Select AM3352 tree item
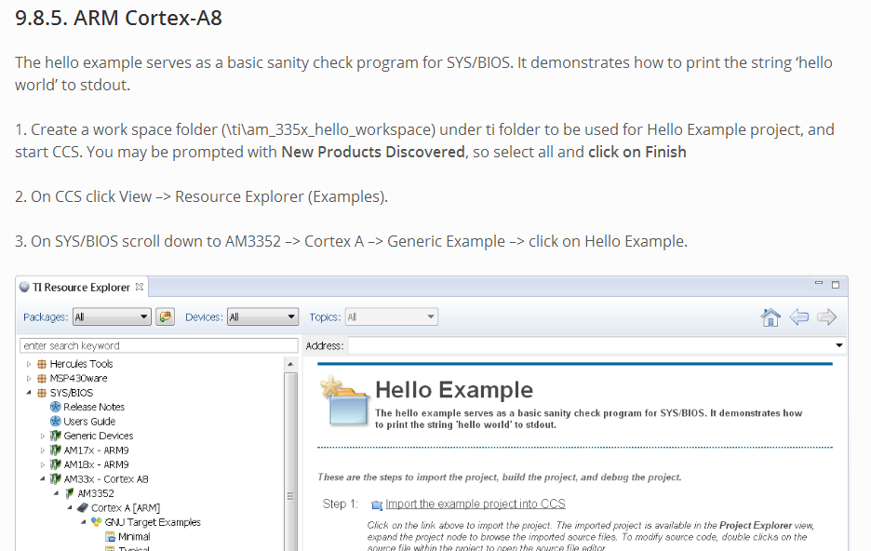This screenshot has height=551, width=871. click(96, 493)
